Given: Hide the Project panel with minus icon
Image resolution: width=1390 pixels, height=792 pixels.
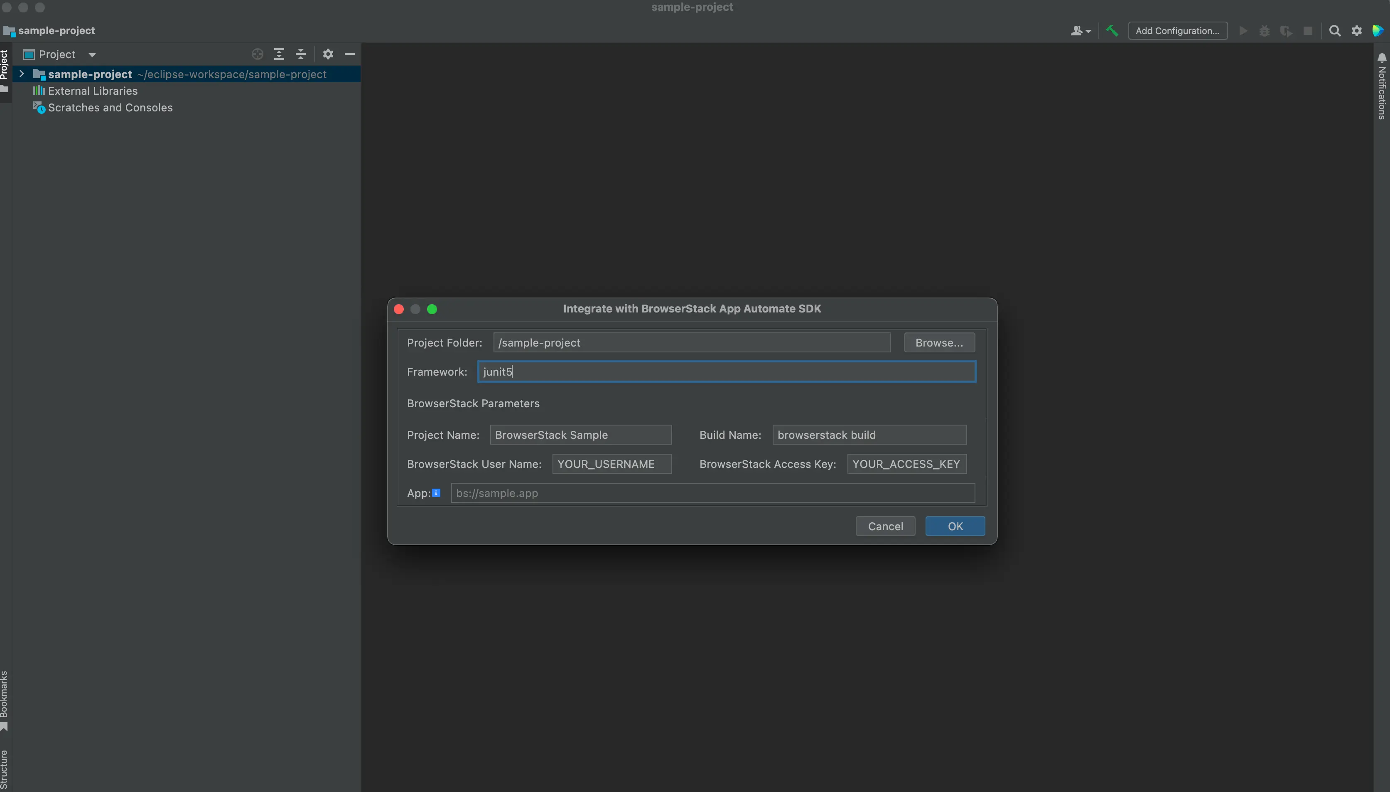Looking at the screenshot, I should coord(350,54).
